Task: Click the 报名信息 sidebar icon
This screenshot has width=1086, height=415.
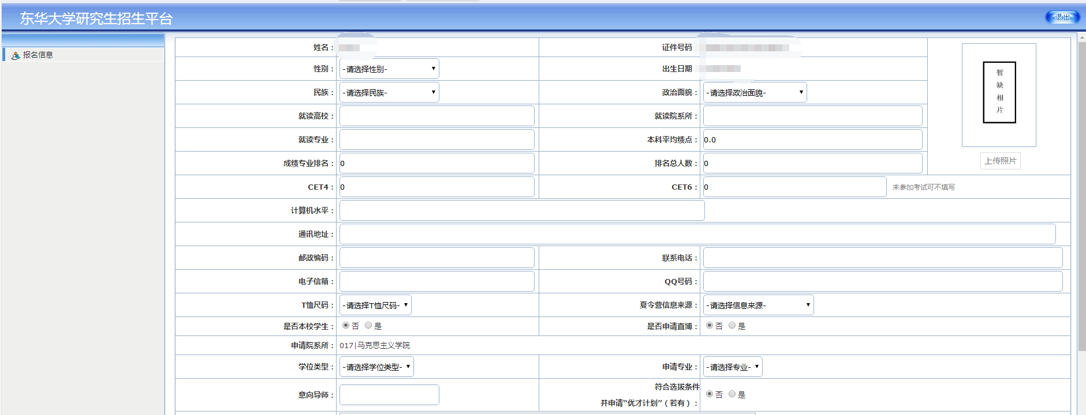Action: coord(16,55)
